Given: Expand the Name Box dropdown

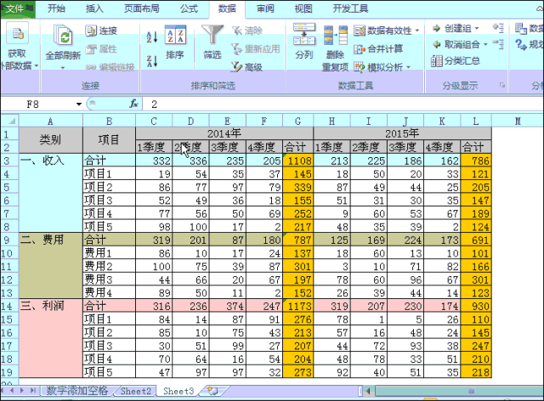Looking at the screenshot, I should [79, 104].
